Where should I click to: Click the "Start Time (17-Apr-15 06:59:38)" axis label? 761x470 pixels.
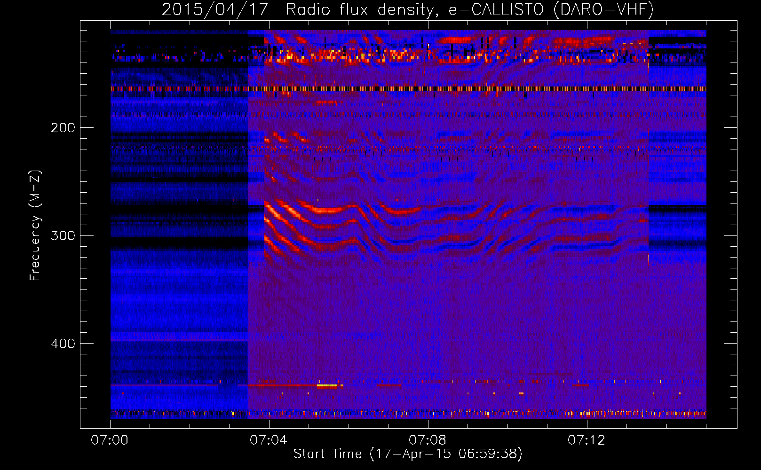pos(408,454)
